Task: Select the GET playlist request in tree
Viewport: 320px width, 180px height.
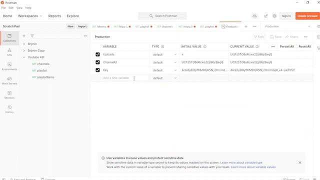Action: point(39,70)
